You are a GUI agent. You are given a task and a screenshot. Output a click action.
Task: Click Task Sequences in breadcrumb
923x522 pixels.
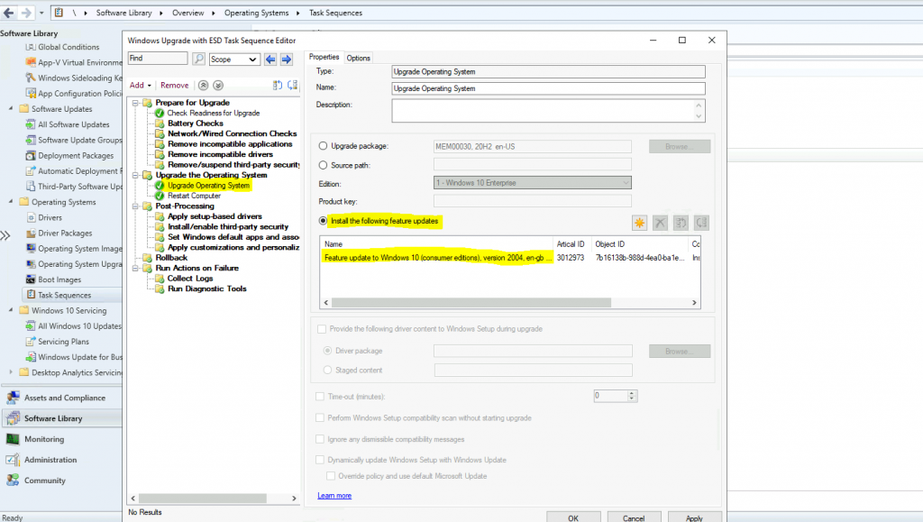335,13
